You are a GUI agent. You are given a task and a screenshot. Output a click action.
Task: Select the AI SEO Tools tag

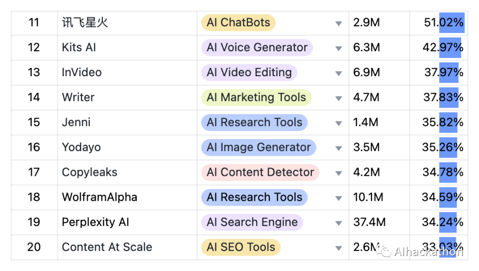click(x=240, y=247)
